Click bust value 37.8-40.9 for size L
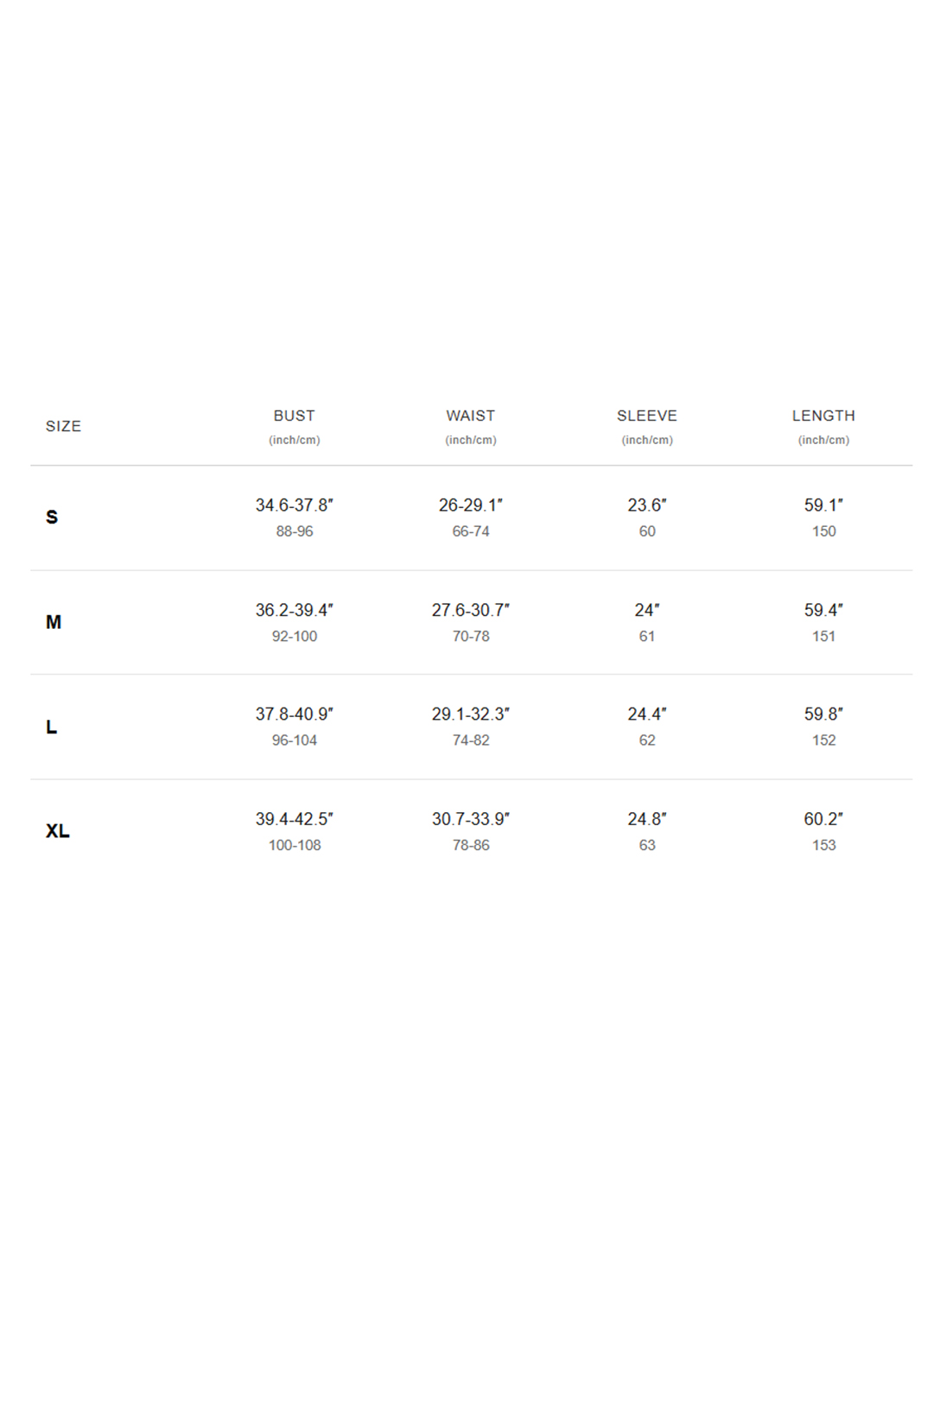Screen dimensions: 940x1410 pos(294,714)
